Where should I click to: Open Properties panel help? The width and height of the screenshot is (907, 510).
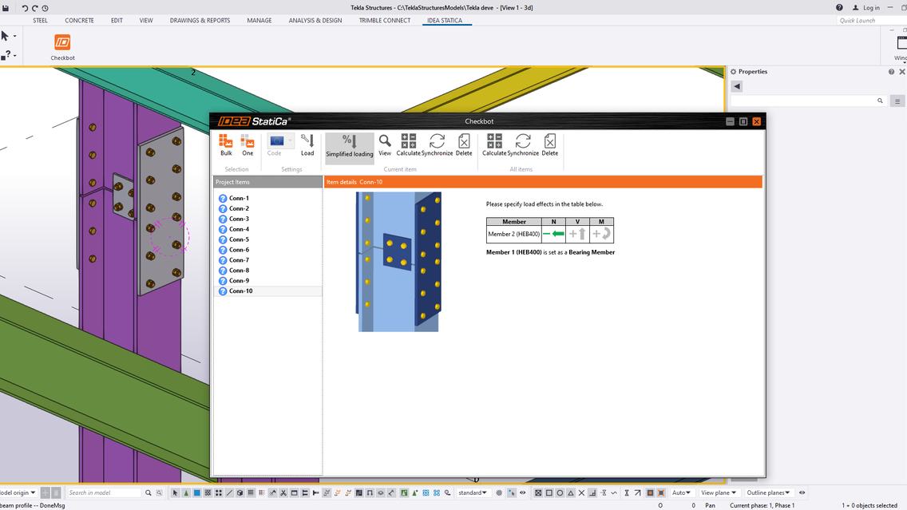[x=891, y=72]
